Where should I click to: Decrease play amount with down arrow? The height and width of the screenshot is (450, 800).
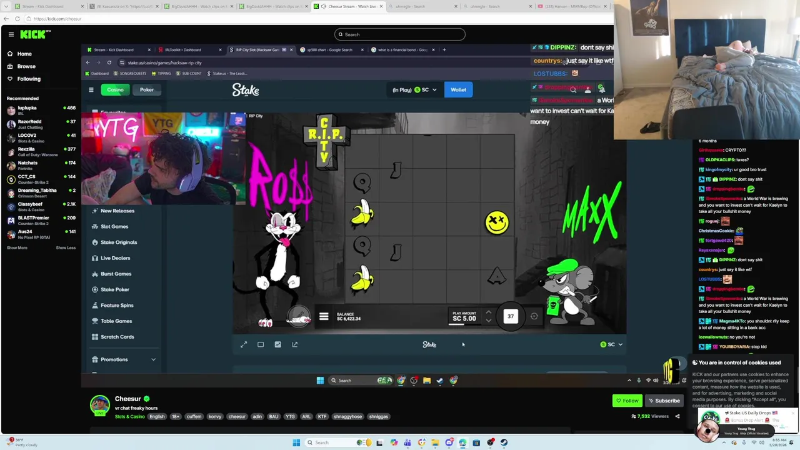coord(488,321)
